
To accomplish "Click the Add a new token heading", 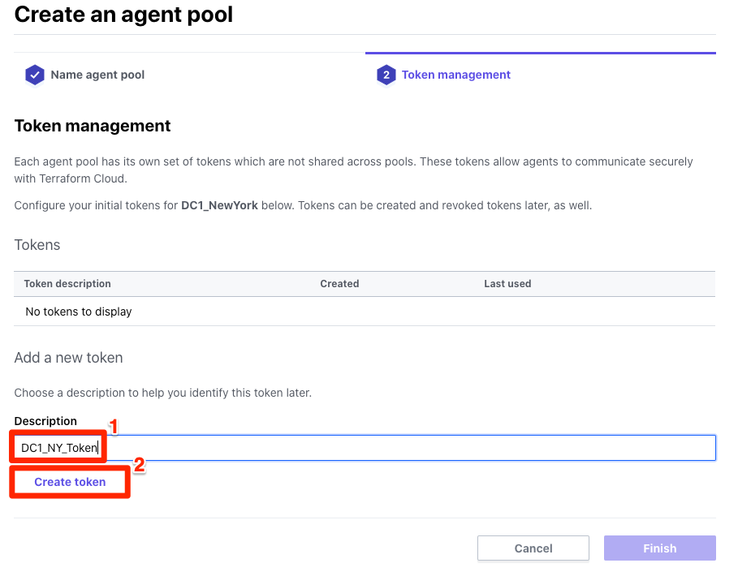I will tap(68, 358).
